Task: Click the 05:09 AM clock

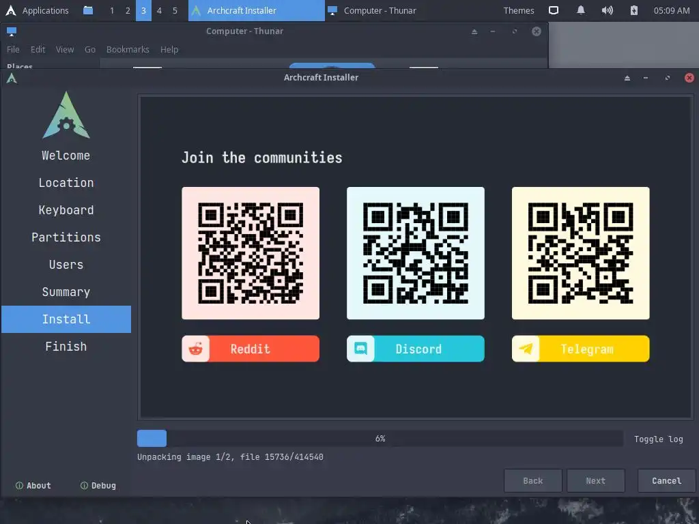Action: click(x=672, y=10)
